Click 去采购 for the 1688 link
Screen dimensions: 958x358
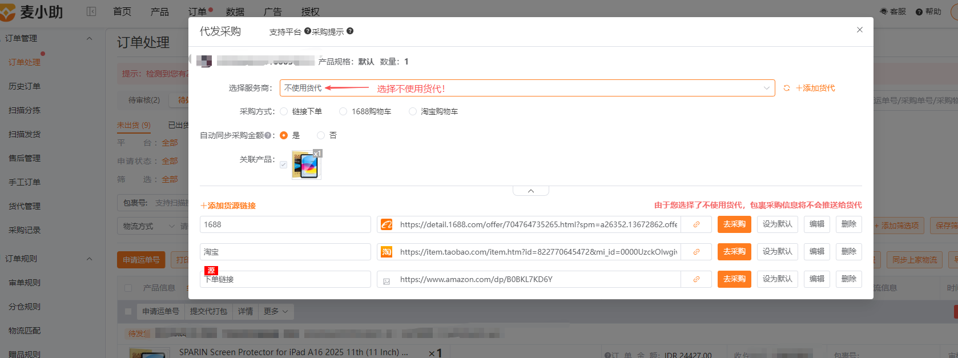tap(734, 224)
